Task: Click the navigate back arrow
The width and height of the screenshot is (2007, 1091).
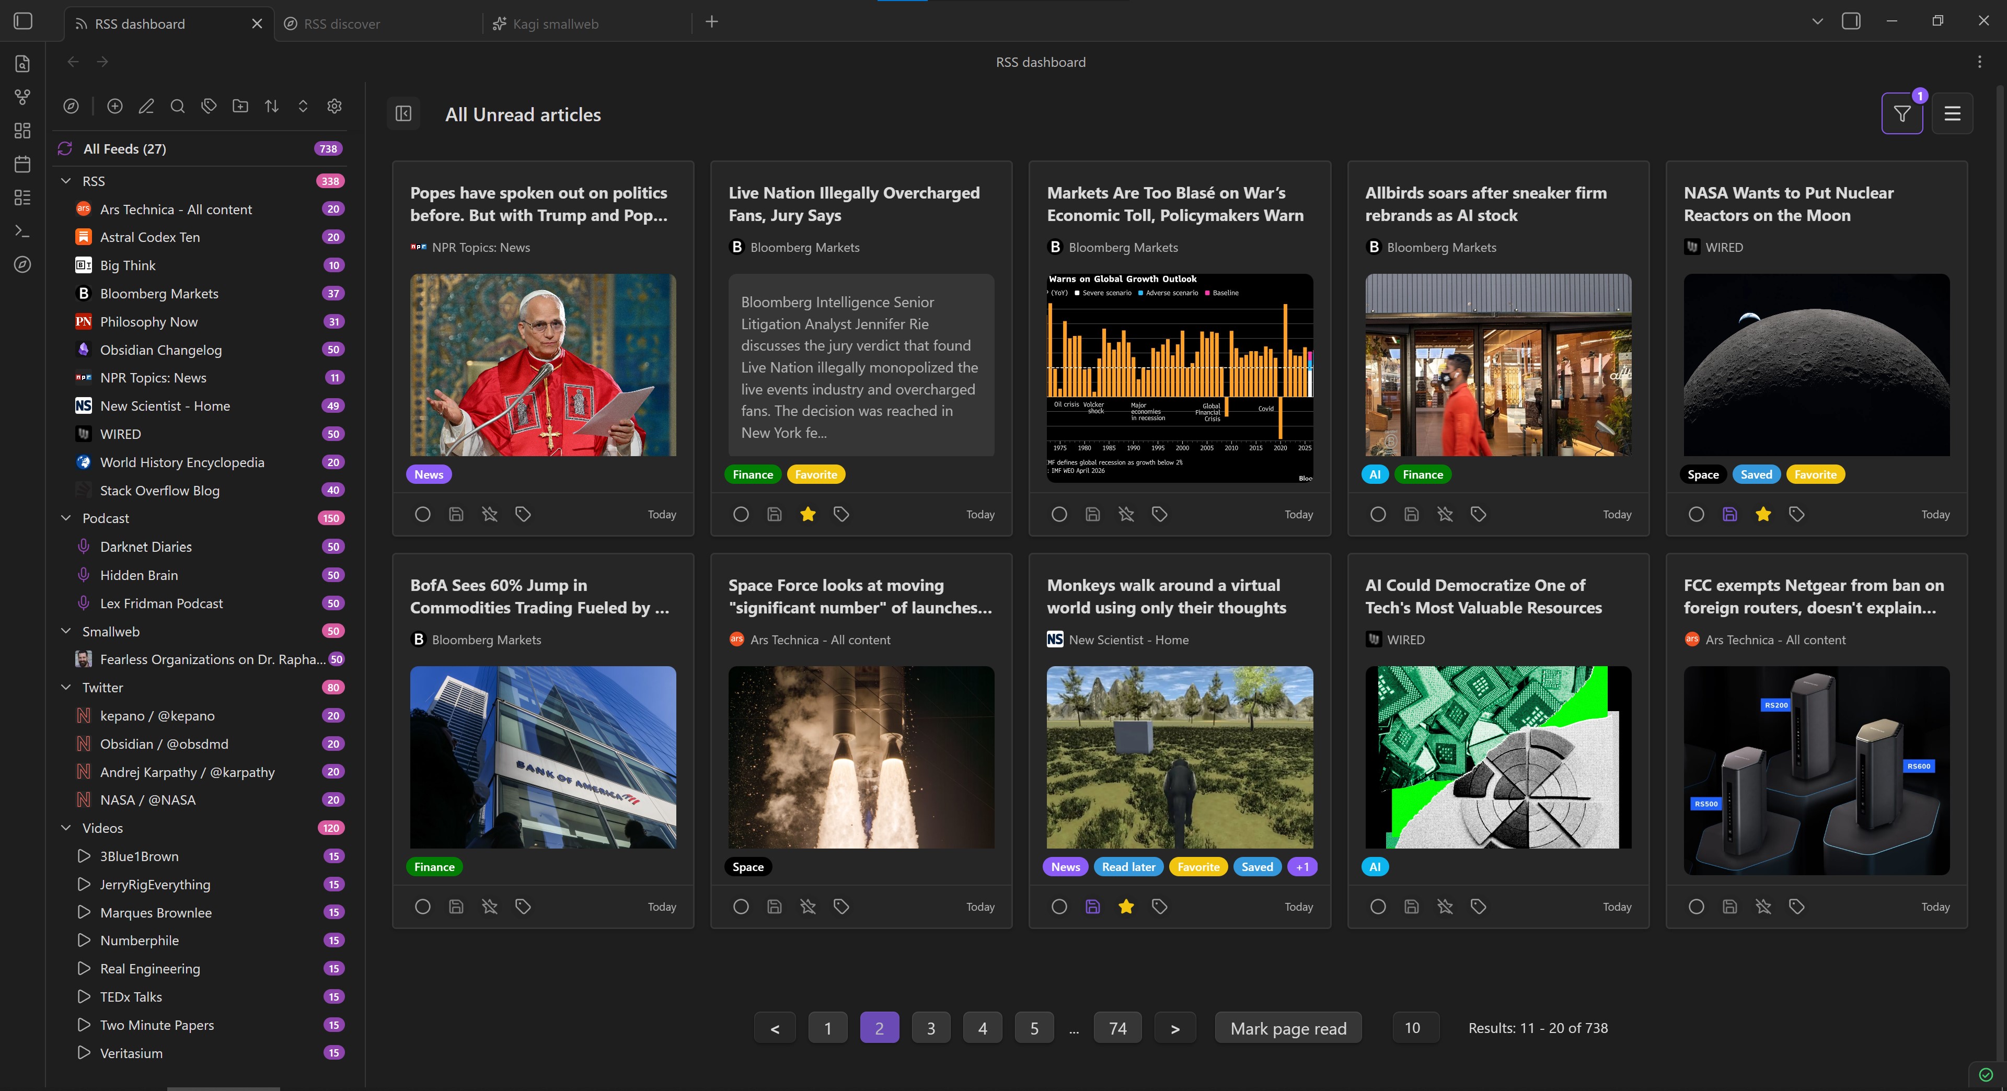Action: pos(73,62)
